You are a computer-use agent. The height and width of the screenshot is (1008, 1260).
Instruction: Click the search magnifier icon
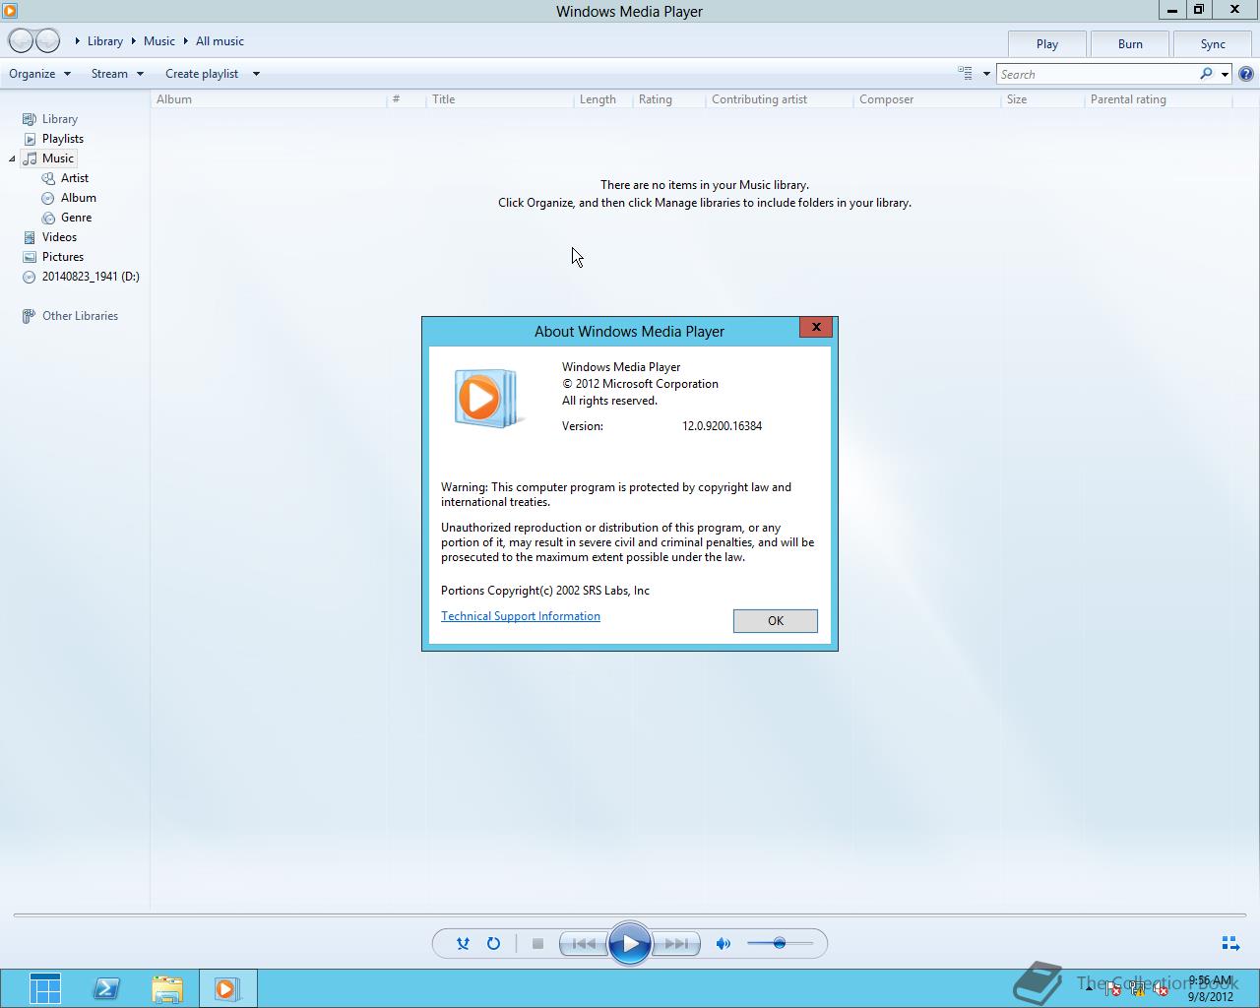click(1206, 74)
